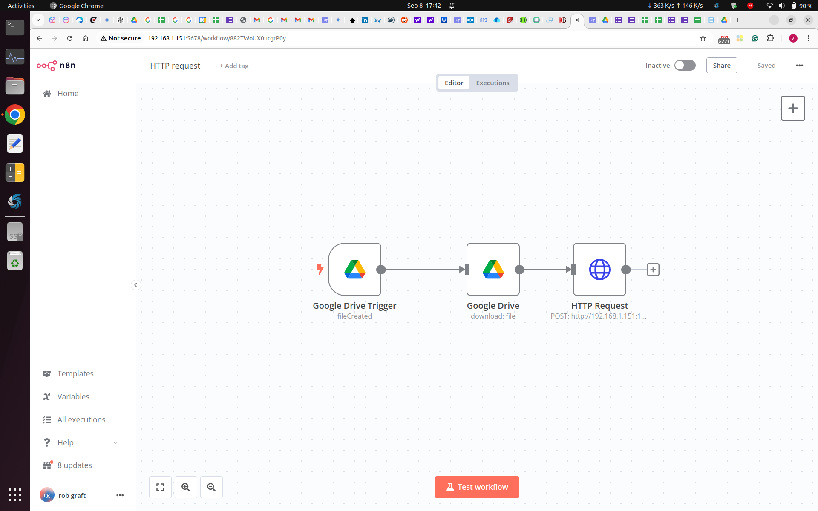
Task: Open the Chrome three-dot menu
Action: [x=809, y=38]
